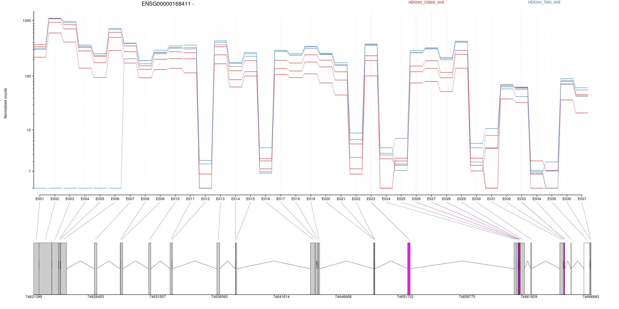Click exon label E007
This screenshot has height=309, width=619.
coord(130,199)
